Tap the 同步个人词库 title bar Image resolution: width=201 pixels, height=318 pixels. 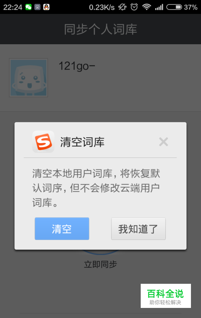(100, 29)
